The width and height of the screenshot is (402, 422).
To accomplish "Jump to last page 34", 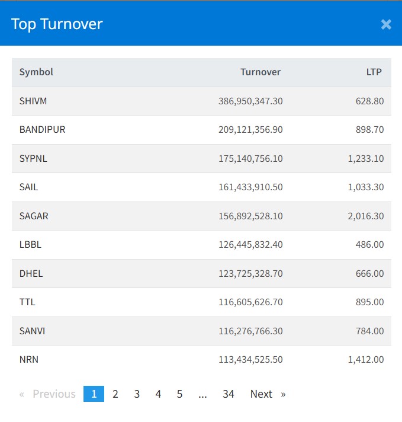I will coord(229,394).
